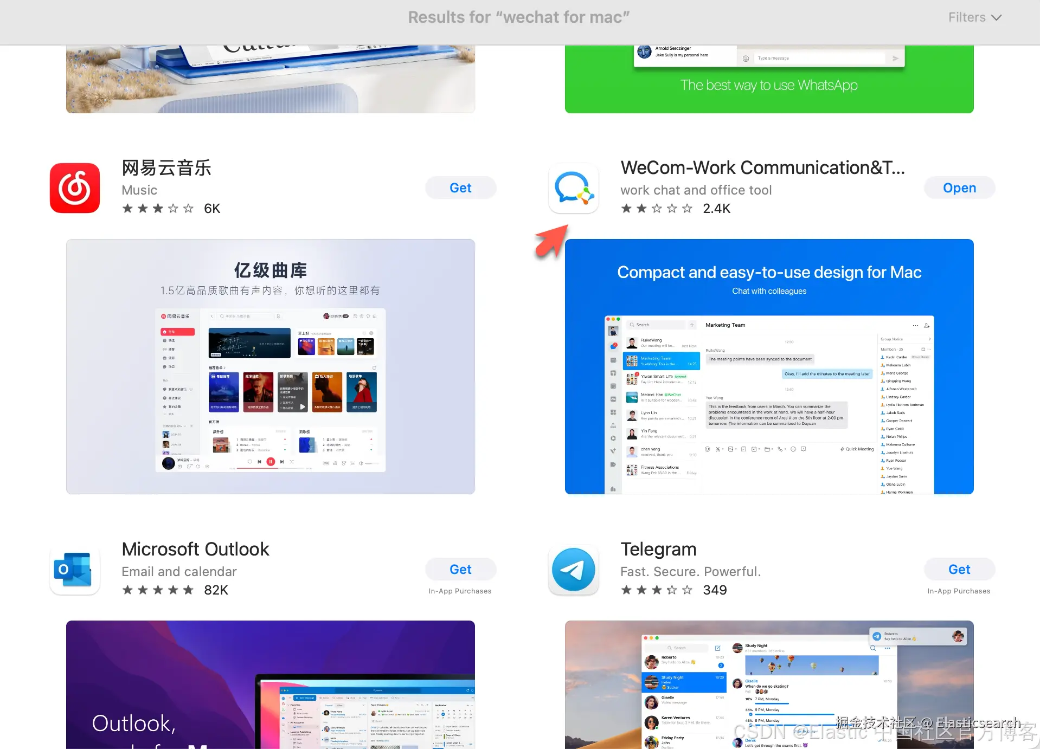Open the WeCom-Work Communication title

(x=762, y=168)
